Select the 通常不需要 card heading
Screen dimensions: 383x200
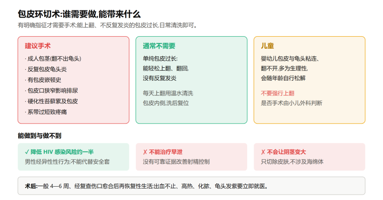coord(159,46)
